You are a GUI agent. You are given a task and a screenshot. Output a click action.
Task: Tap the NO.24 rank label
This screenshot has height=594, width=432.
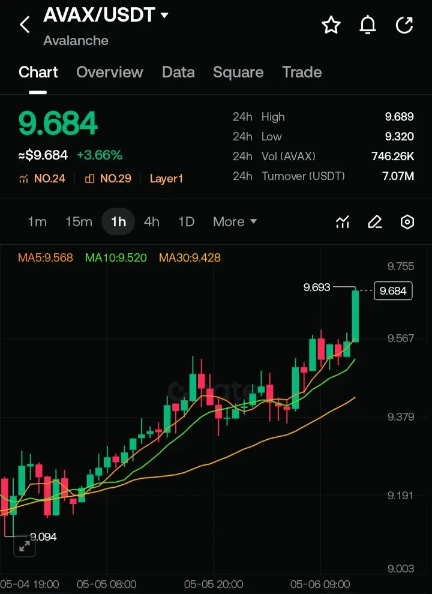click(x=50, y=179)
